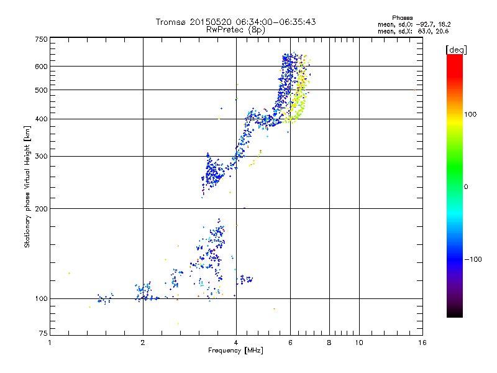Click the subtitle 'RwPretec (8p)'

(235, 30)
